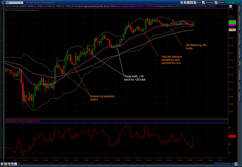242x167 pixels.
Task: Click the 'BB flattening. No trade.' annotation
Action: (196, 46)
